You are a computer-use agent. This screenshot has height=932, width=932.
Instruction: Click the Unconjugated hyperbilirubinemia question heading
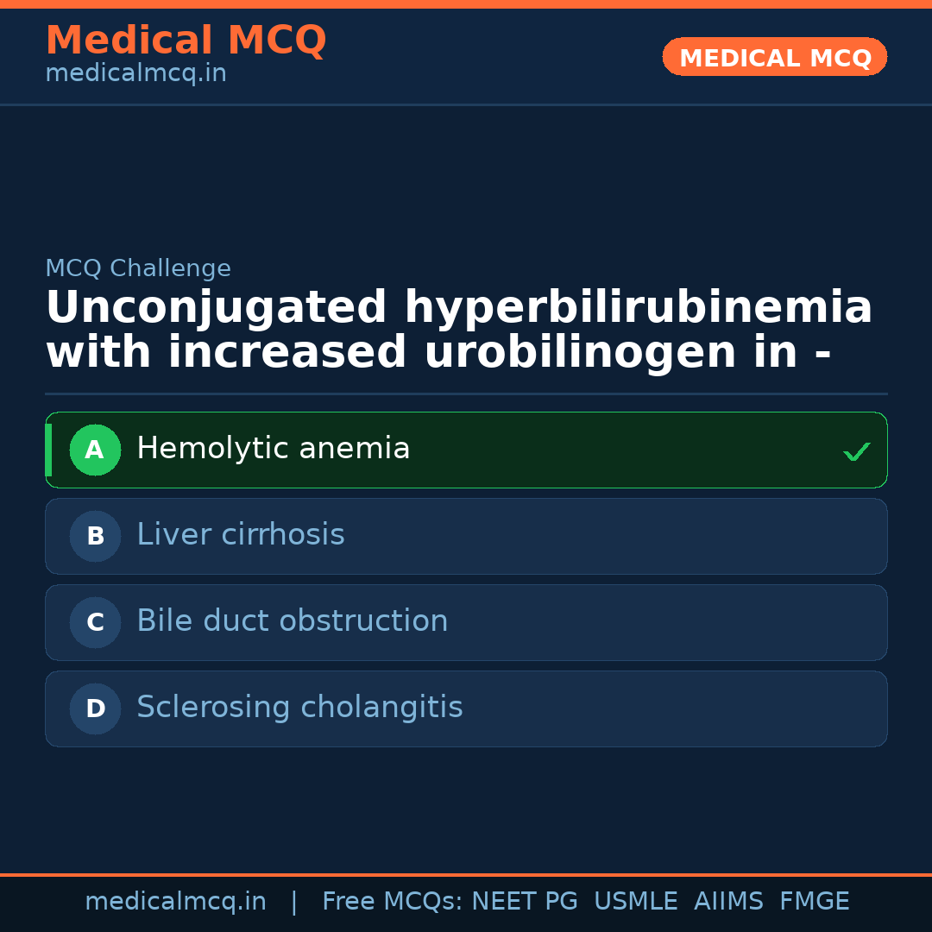pyautogui.click(x=458, y=331)
